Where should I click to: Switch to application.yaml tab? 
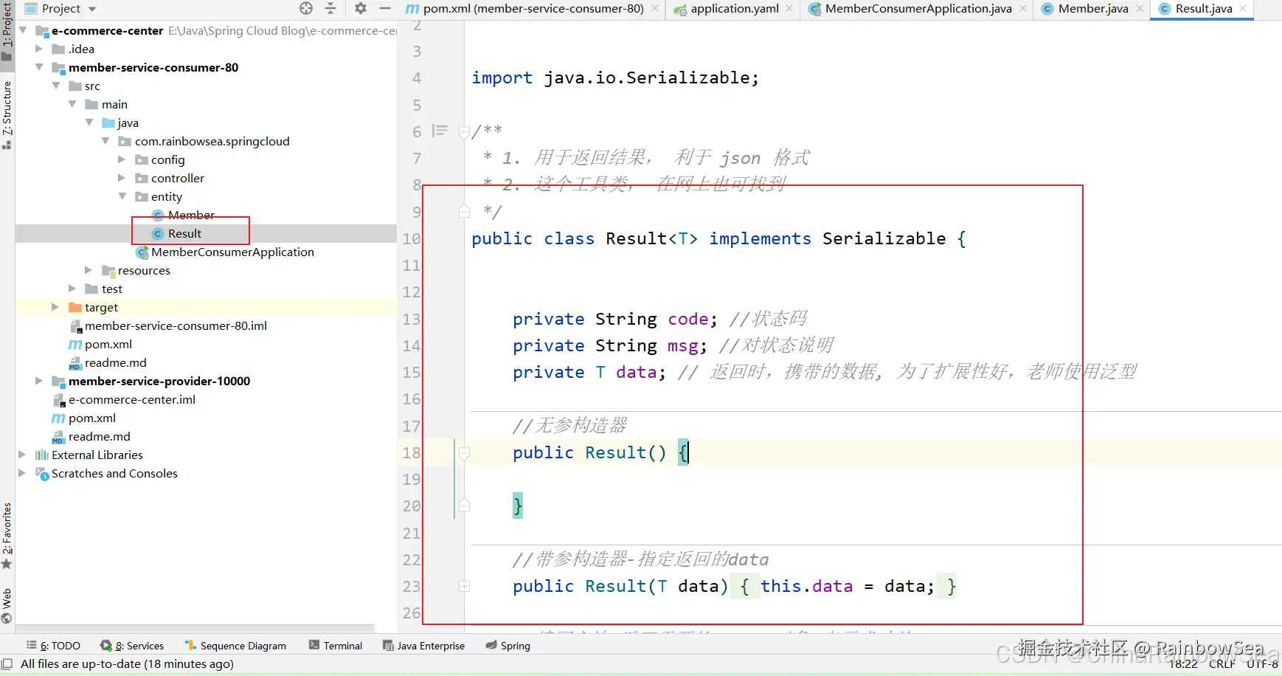tap(733, 9)
